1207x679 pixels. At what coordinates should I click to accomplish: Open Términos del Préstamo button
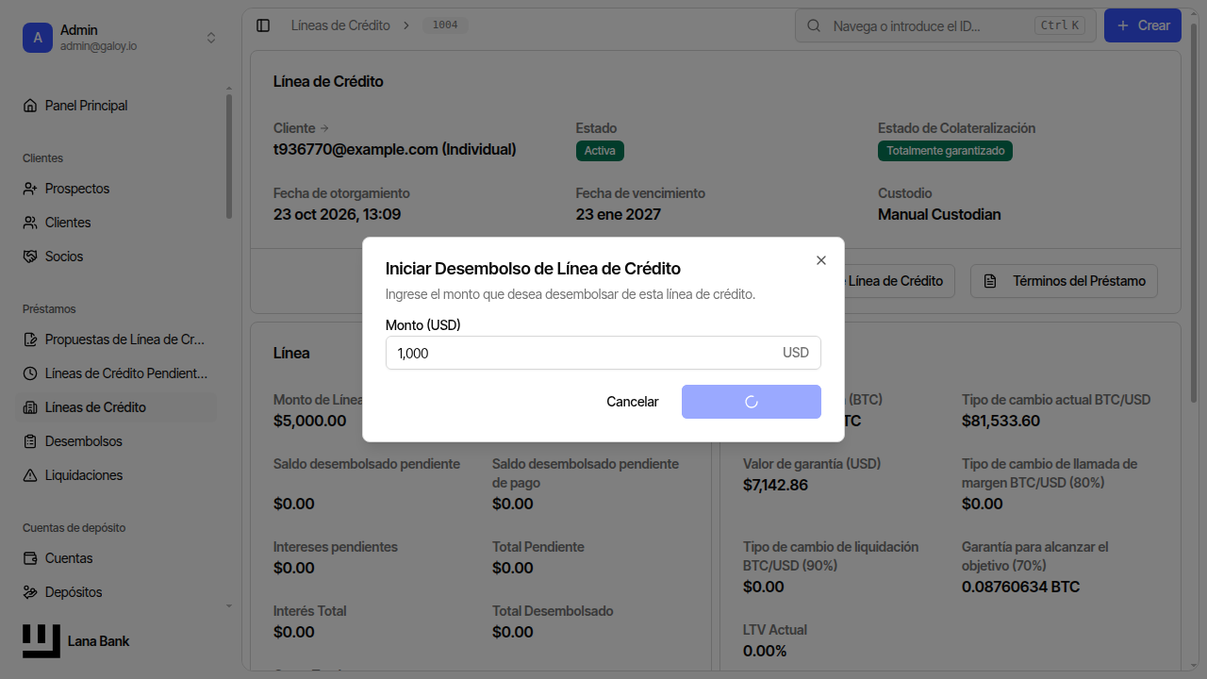(1064, 281)
